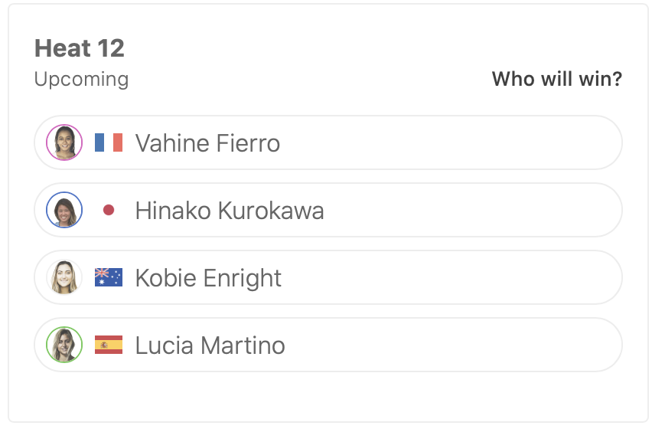Click the Kobie Enright name text
Screen dimensions: 652x432
click(208, 278)
